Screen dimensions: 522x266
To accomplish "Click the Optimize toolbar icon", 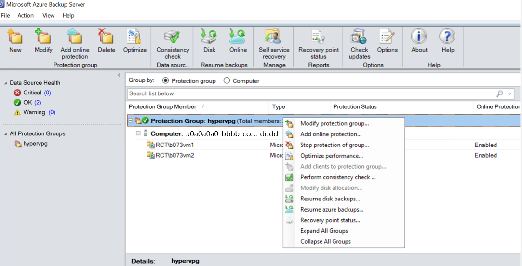I will (x=134, y=36).
